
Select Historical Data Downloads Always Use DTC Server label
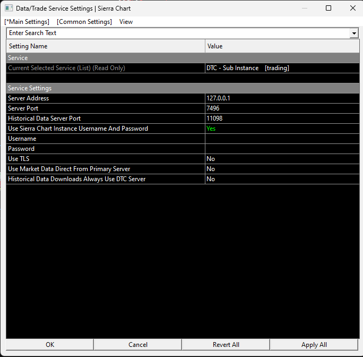pyautogui.click(x=76, y=179)
